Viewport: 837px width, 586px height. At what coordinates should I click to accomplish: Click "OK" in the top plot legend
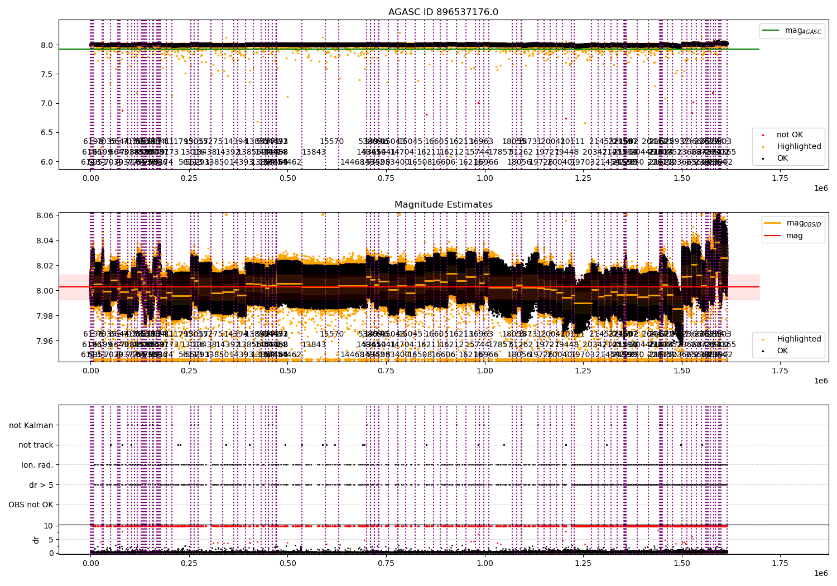tap(782, 158)
